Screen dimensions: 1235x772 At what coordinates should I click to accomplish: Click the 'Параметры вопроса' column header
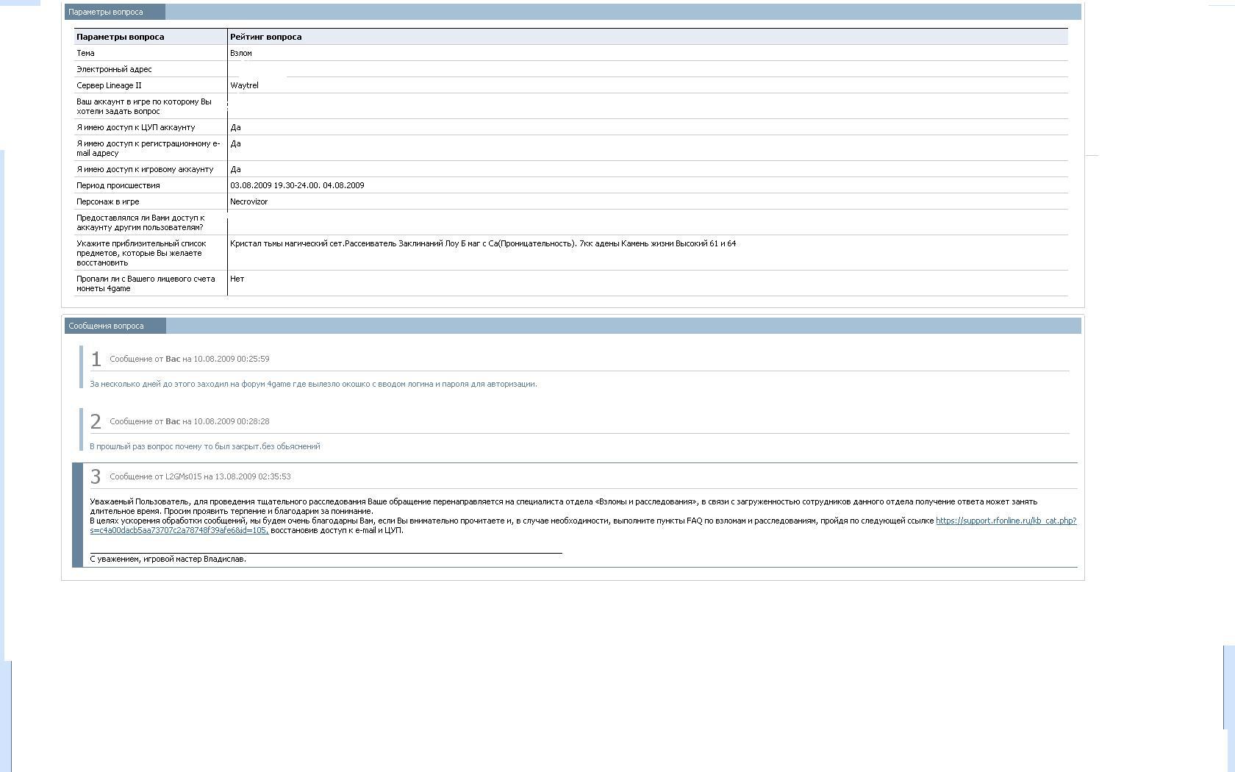[120, 37]
